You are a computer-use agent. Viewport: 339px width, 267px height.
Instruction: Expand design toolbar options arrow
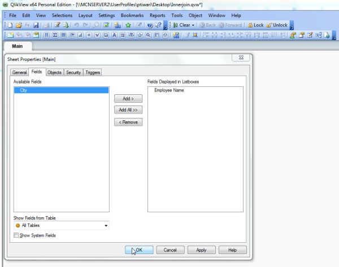(x=334, y=36)
